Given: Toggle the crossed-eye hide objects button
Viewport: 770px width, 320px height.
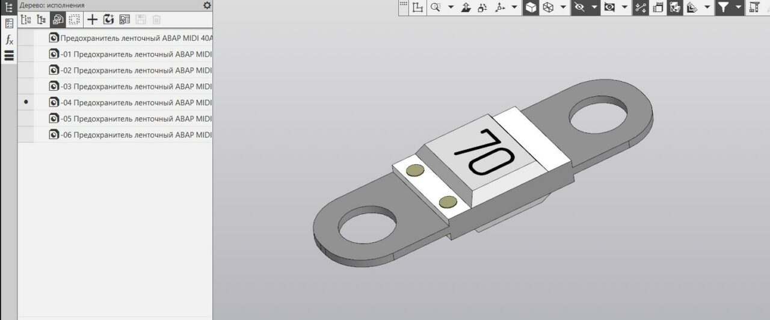Looking at the screenshot, I should pyautogui.click(x=579, y=7).
